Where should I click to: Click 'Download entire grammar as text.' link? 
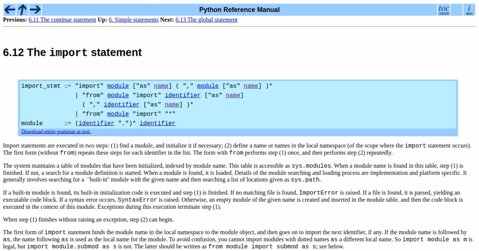point(56,131)
